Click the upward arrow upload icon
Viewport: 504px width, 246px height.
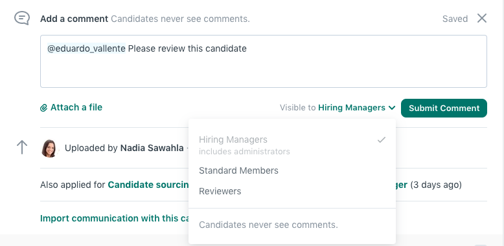(x=22, y=147)
